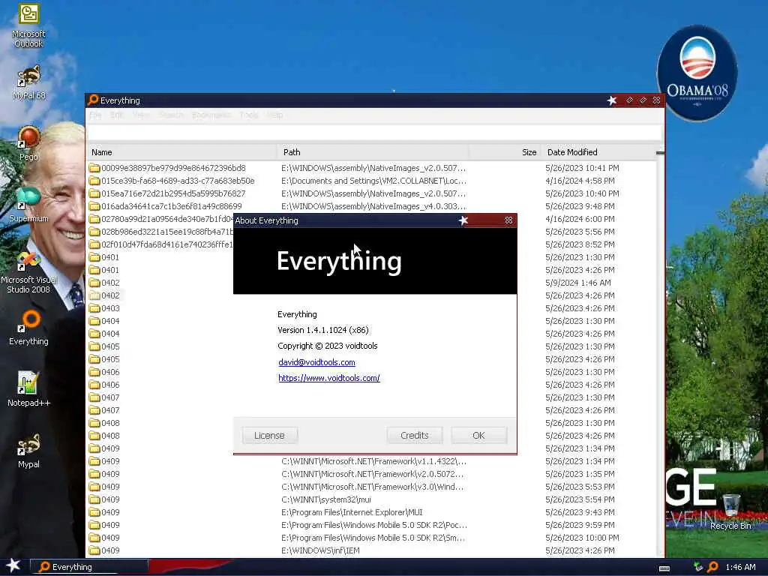
Task: Open the https://www.voidtools.com/ link
Action: coord(328,378)
